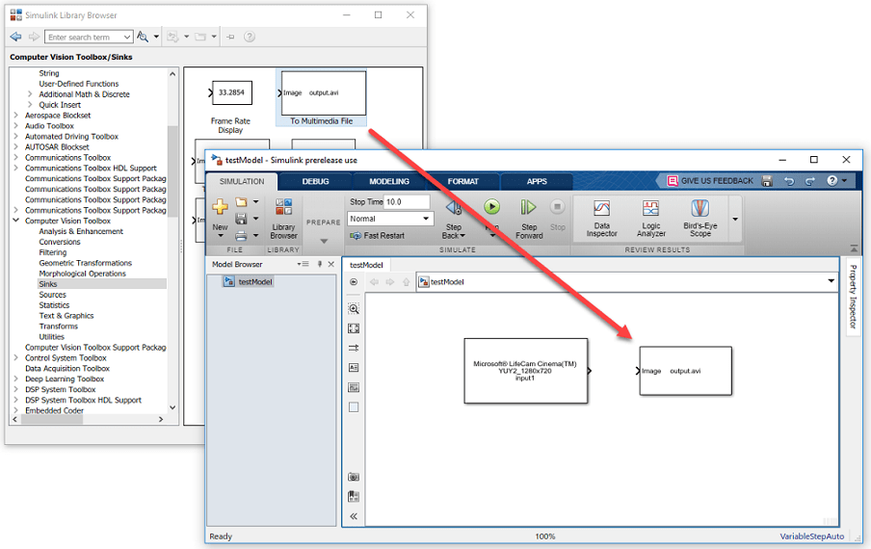Viewport: 871px width, 549px height.
Task: Switch to the APPS tab
Action: click(x=537, y=181)
